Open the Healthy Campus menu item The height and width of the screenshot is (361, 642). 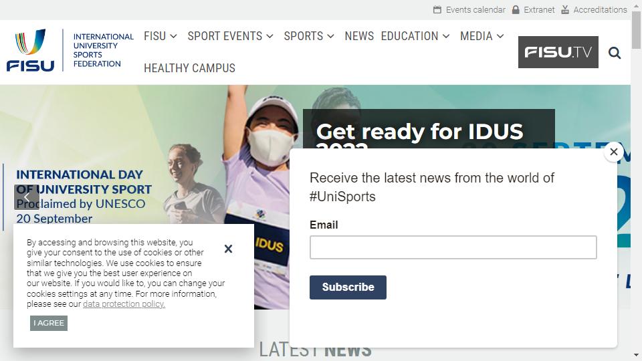189,68
